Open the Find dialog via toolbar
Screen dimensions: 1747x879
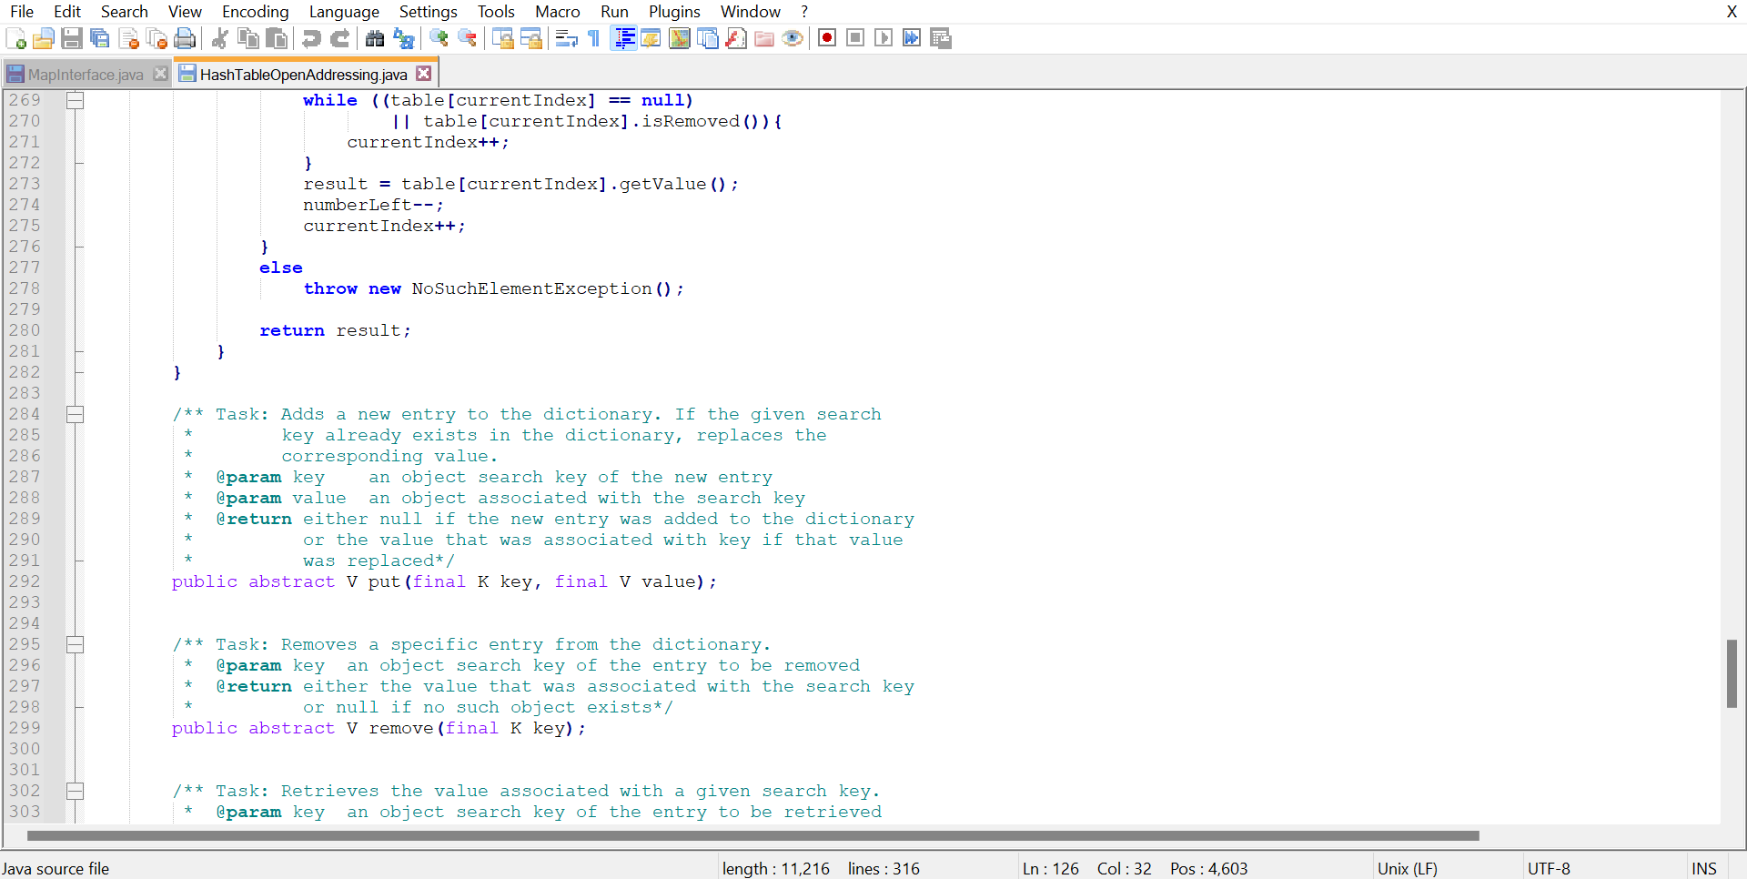(376, 38)
